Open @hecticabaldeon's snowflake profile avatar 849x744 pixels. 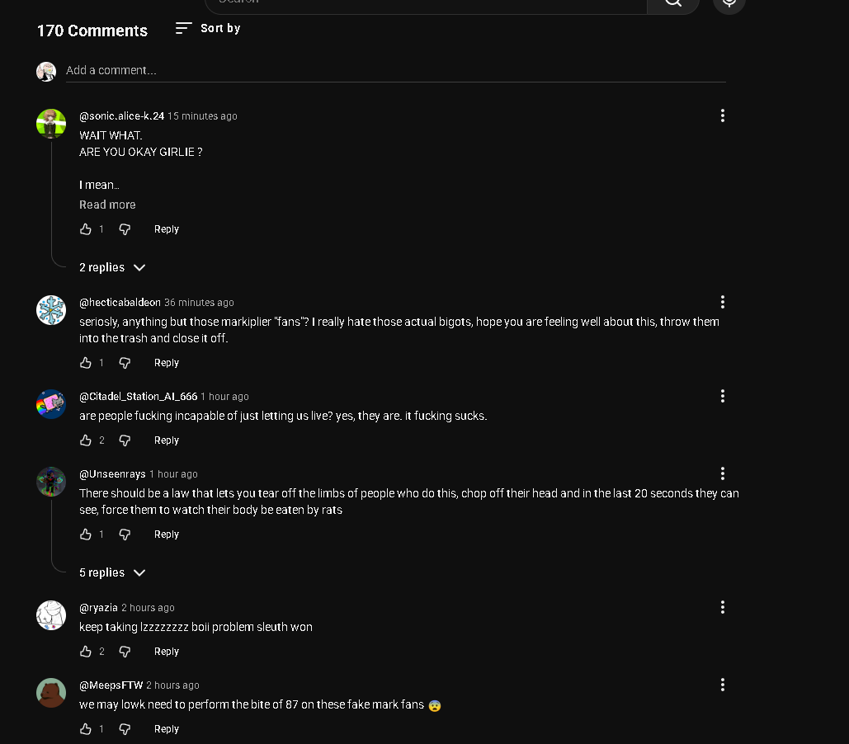point(51,310)
